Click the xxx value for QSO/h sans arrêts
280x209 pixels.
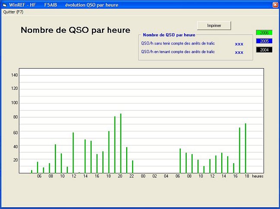[x=239, y=44]
